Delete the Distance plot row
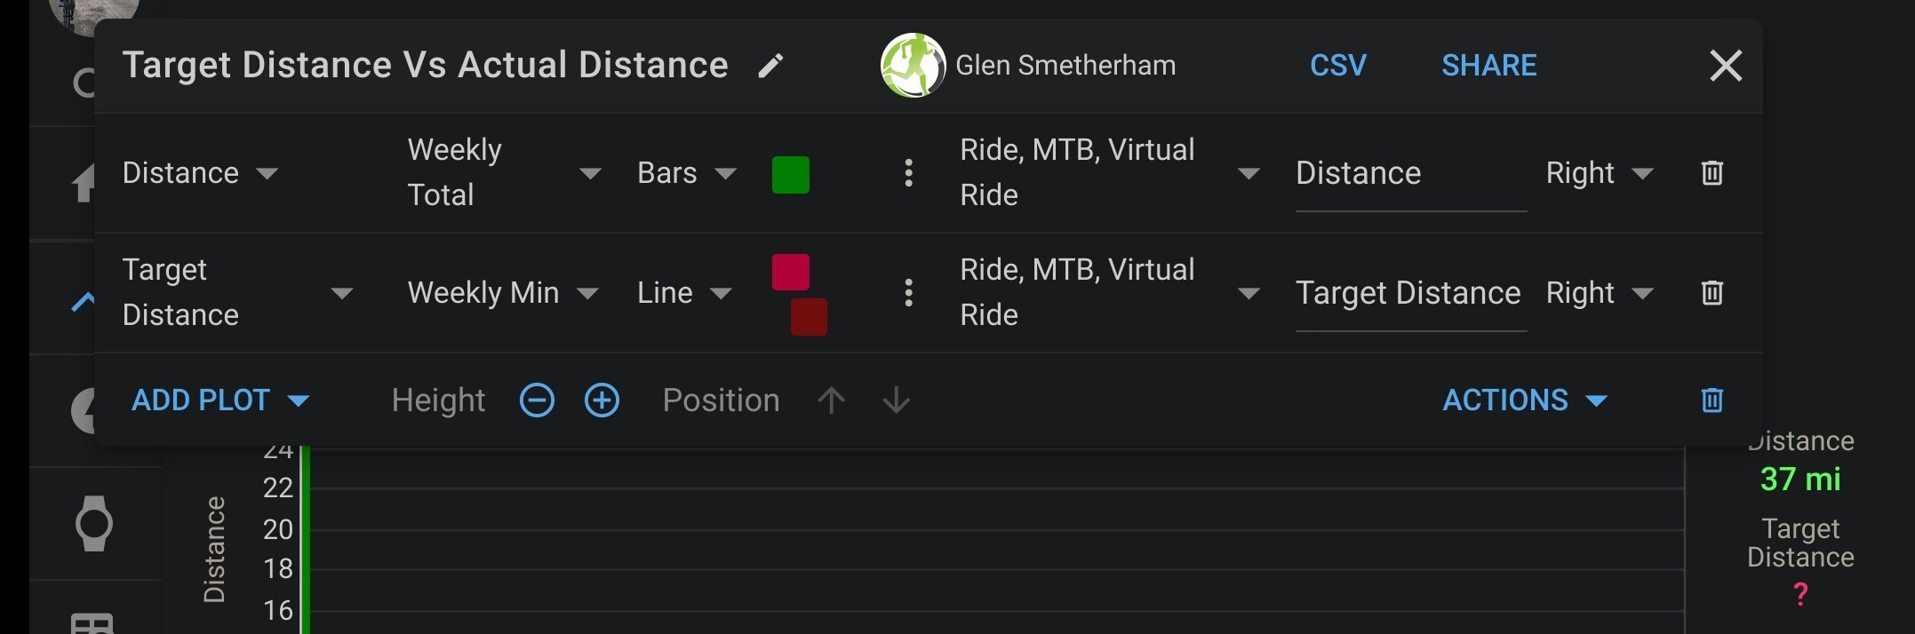 click(x=1712, y=173)
